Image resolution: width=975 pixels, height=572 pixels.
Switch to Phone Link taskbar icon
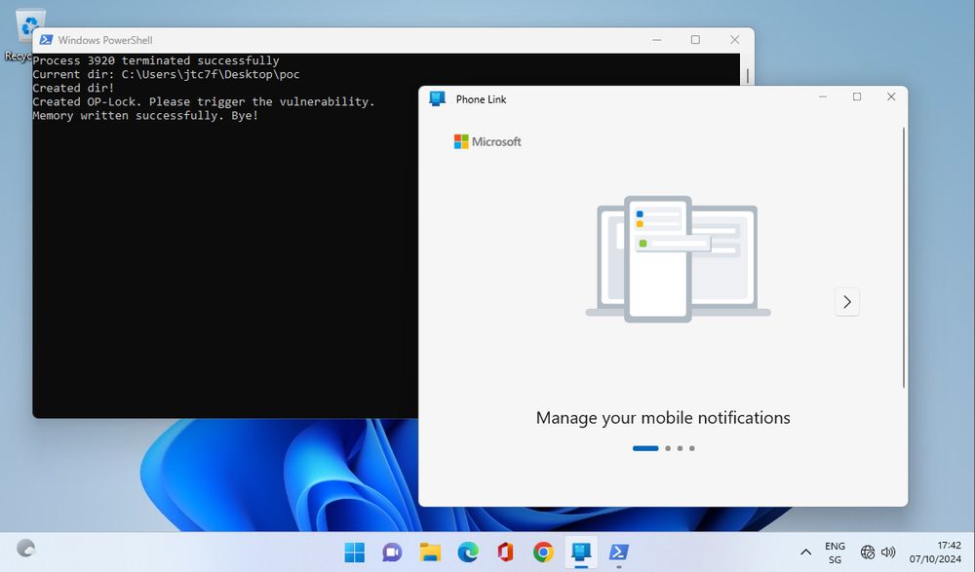pyautogui.click(x=581, y=553)
